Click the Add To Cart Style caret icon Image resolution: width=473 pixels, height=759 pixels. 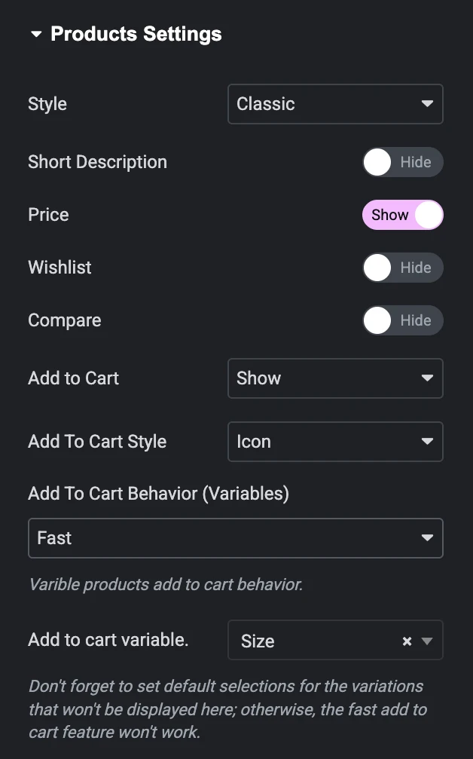coord(427,442)
